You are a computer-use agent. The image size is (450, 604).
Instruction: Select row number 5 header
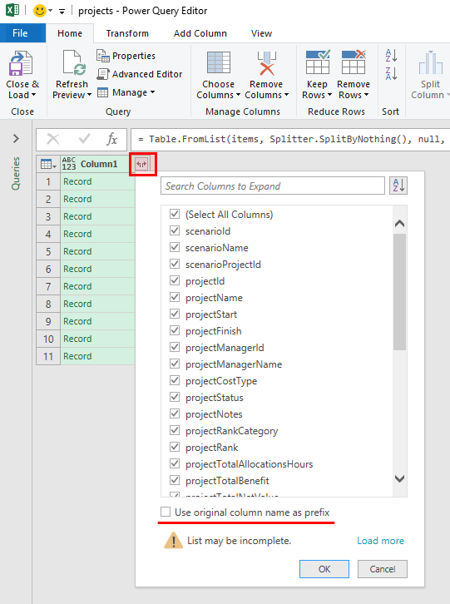click(x=48, y=251)
